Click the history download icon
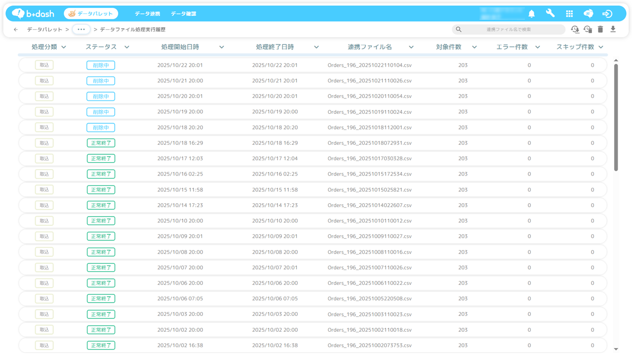Viewport: 632px width, 356px height. click(575, 30)
